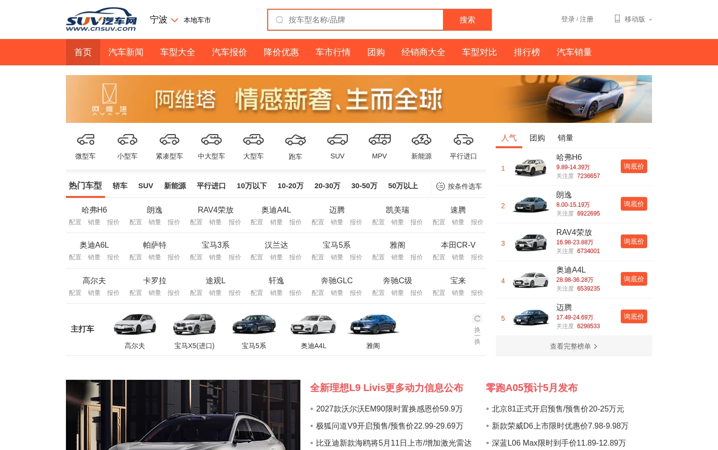
Task: Open the 奔驰GLC model link
Action: (x=337, y=280)
